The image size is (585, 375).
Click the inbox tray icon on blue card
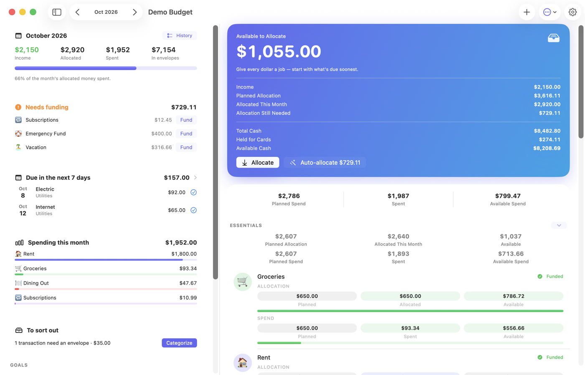point(554,38)
